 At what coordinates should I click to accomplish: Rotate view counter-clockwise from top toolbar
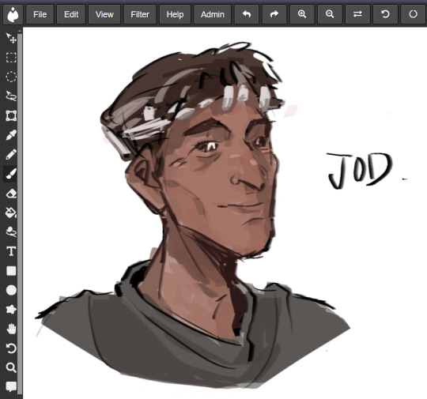385,14
